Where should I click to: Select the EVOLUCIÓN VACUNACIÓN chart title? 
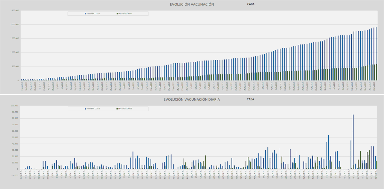[192, 4]
